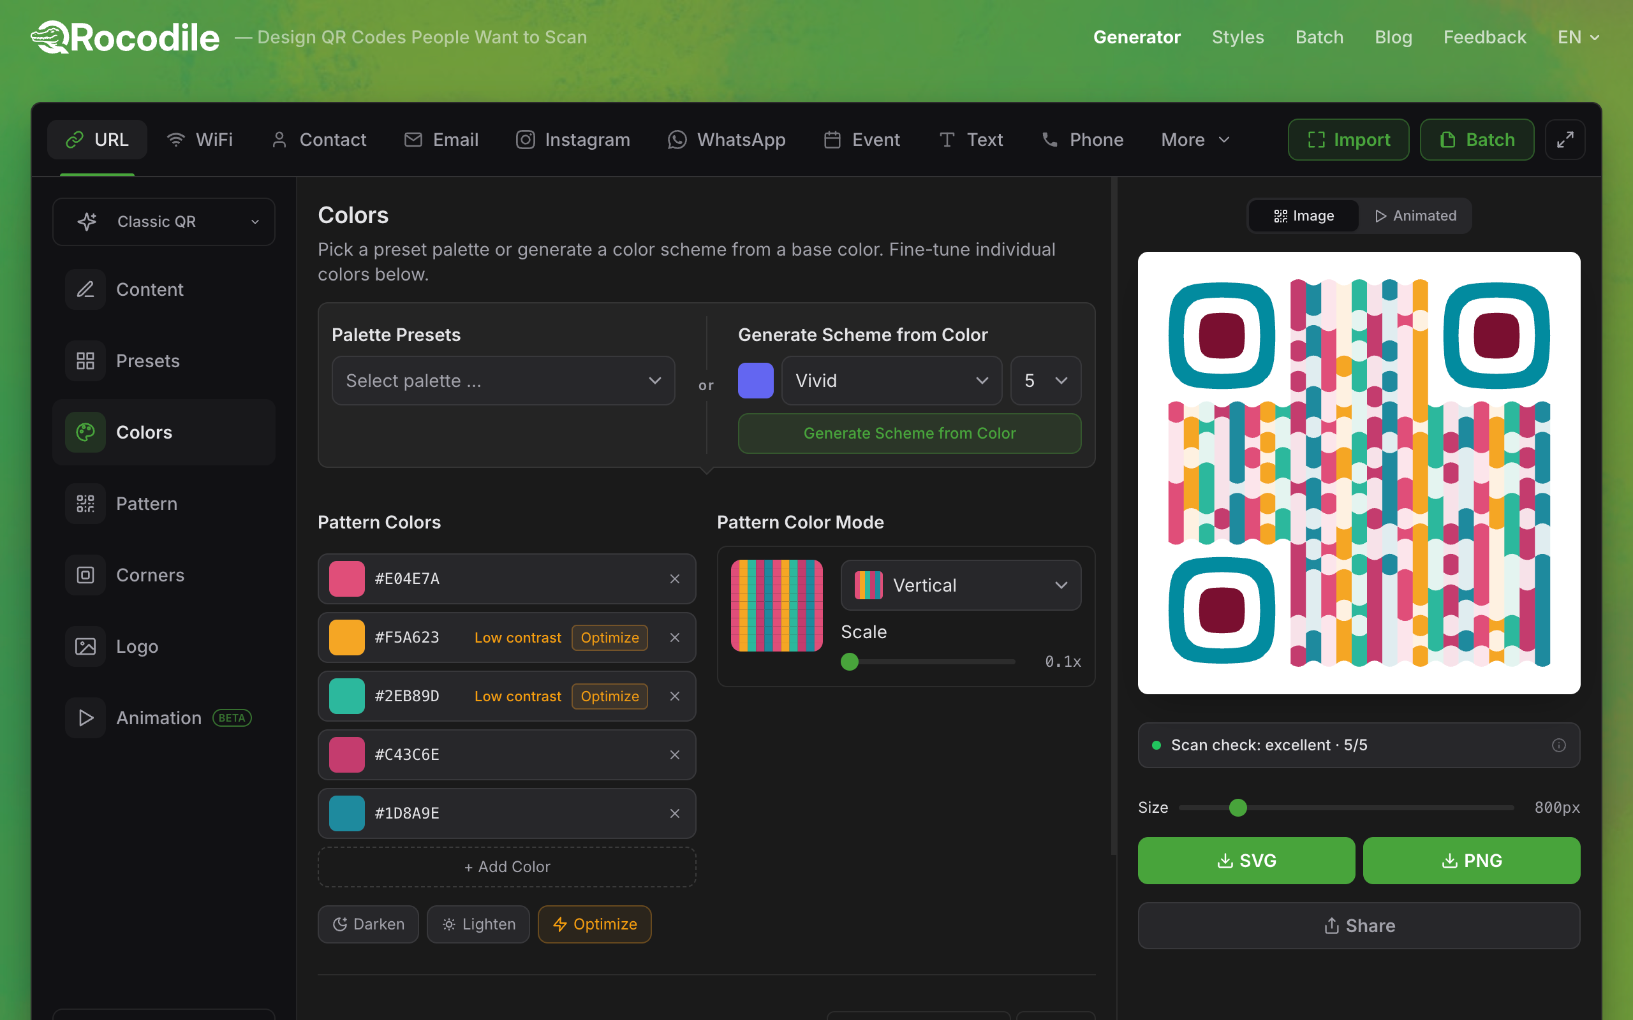Click the Size slider handle

(1238, 808)
